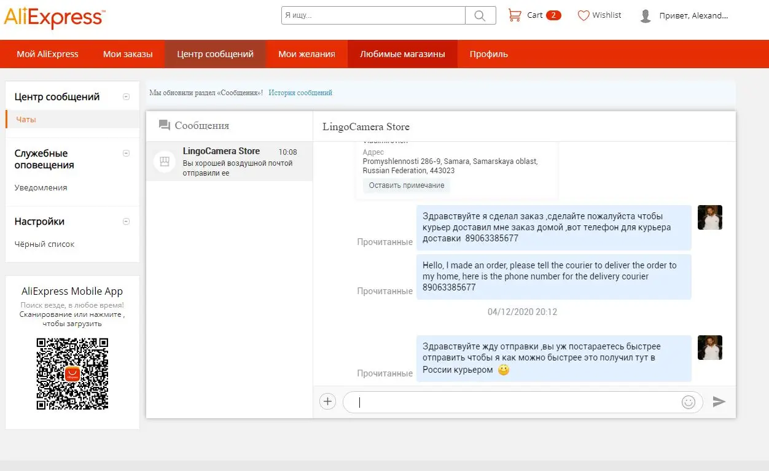Click the English 'Hello, I made an order' message
This screenshot has height=471, width=769.
(x=554, y=276)
